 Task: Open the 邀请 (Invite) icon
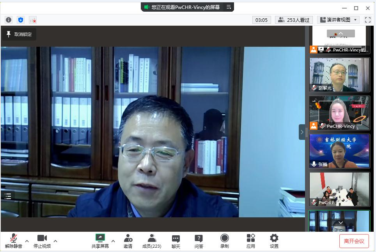pos(128,241)
